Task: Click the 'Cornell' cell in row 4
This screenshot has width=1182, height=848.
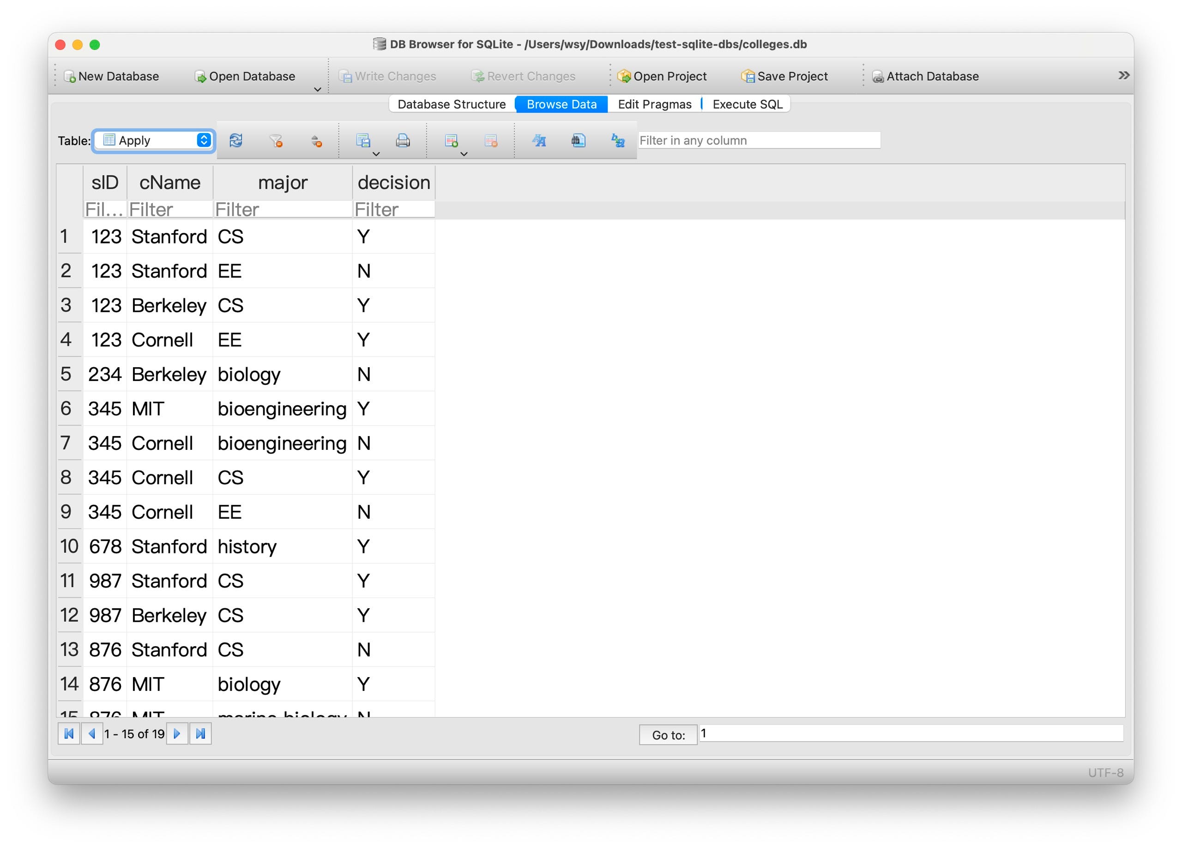Action: [x=170, y=340]
